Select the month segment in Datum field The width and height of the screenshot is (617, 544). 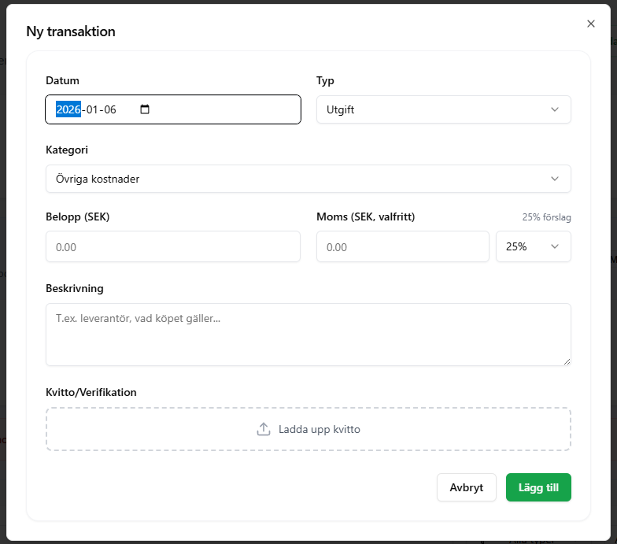92,109
